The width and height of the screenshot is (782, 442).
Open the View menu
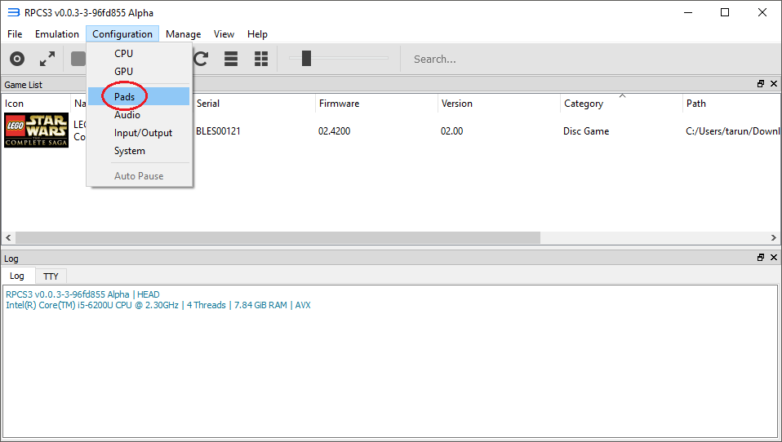[224, 34]
